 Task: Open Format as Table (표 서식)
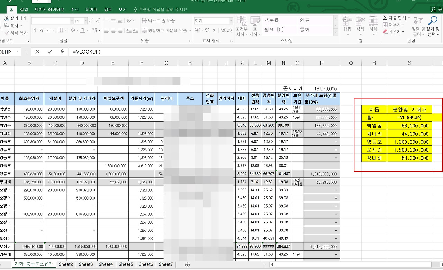coord(255,26)
